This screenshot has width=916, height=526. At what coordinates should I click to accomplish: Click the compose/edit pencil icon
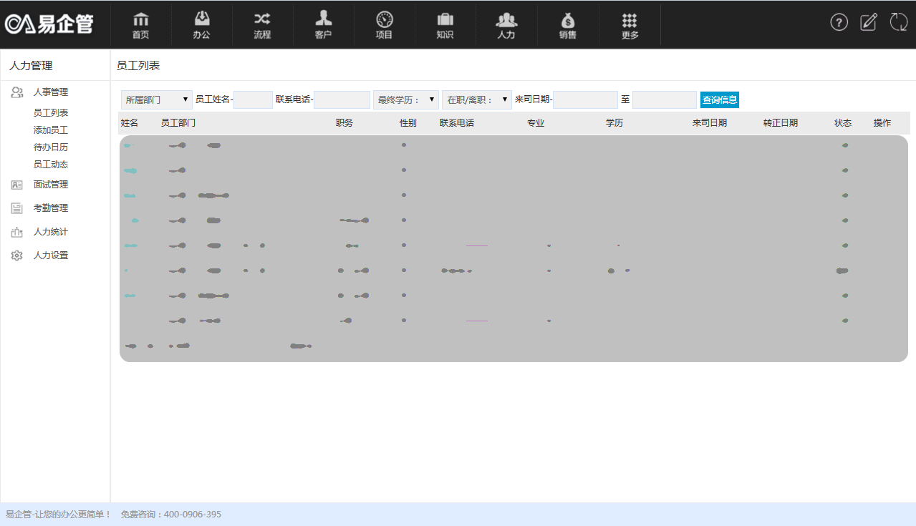(868, 22)
